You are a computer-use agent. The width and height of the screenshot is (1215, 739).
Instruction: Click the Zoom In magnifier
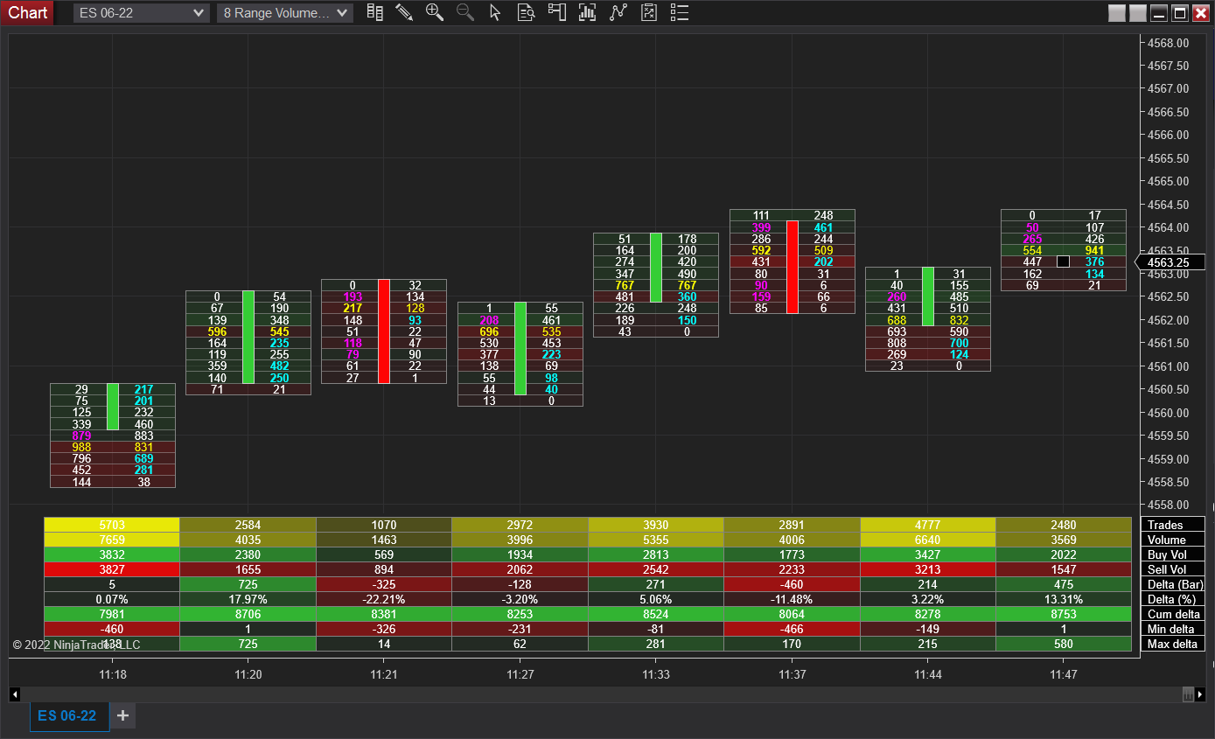point(435,12)
